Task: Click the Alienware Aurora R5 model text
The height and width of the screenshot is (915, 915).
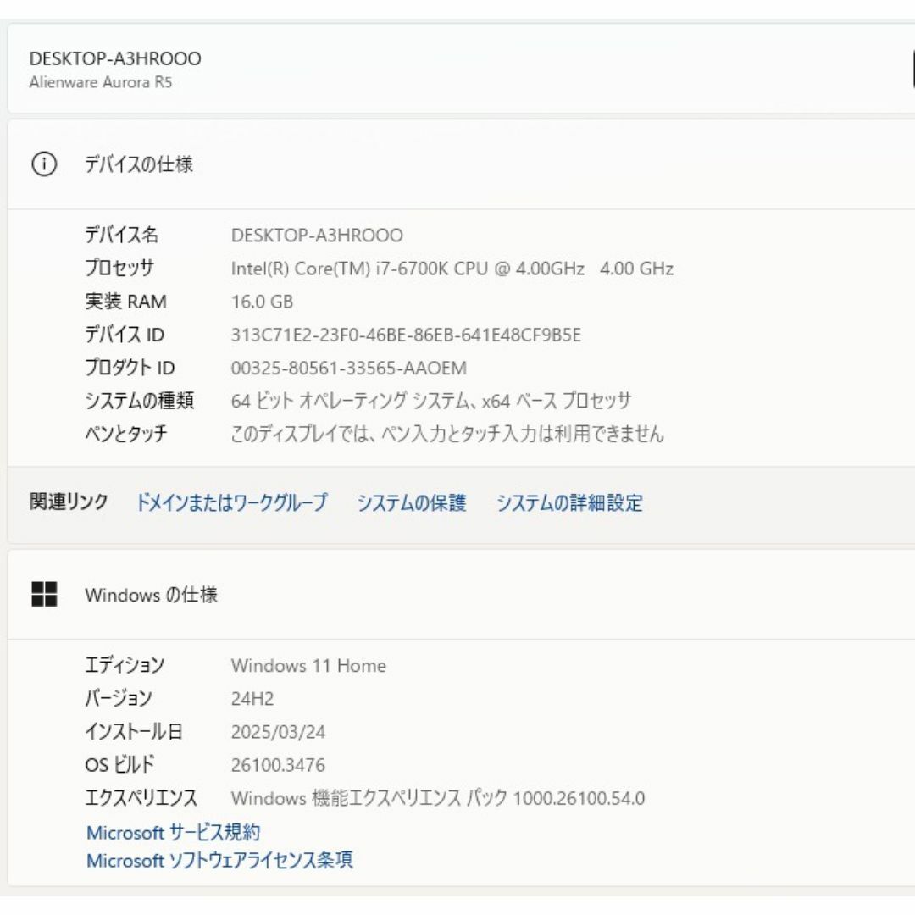Action: [100, 82]
